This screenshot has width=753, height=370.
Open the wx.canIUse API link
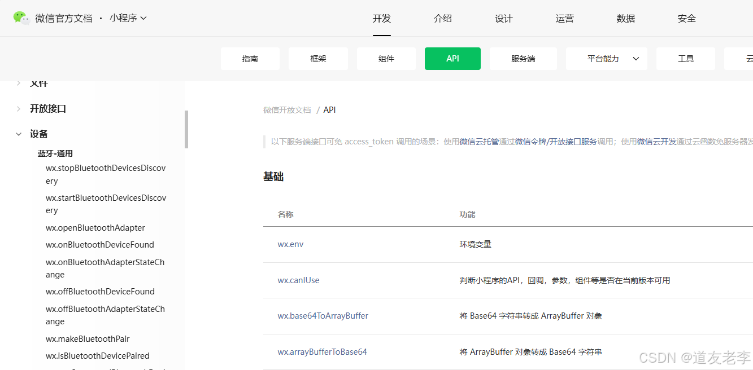click(x=298, y=280)
